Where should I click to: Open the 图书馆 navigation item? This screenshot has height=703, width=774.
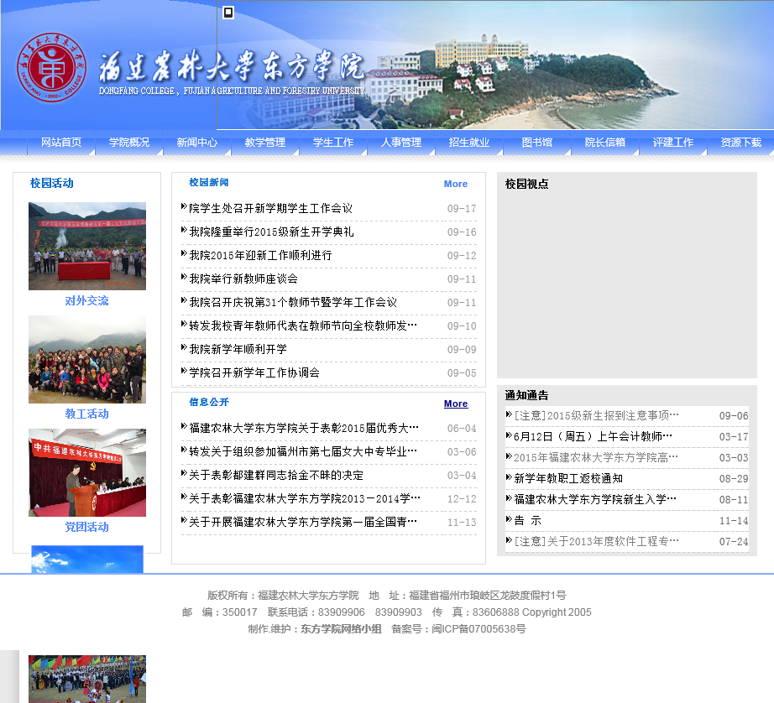537,143
